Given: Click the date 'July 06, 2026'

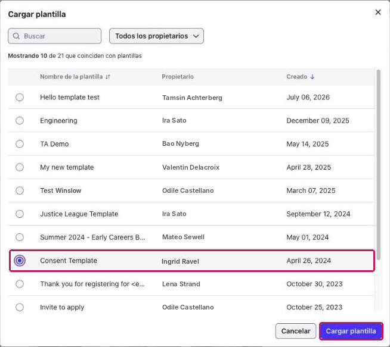Looking at the screenshot, I should (x=308, y=97).
